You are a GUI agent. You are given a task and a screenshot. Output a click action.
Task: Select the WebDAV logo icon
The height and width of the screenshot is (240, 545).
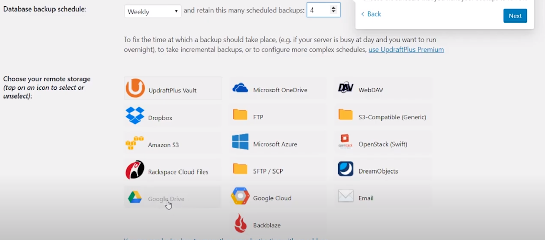(x=345, y=88)
